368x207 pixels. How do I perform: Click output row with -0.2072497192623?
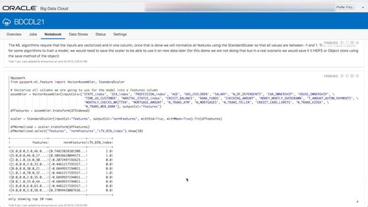pyautogui.click(x=61, y=160)
